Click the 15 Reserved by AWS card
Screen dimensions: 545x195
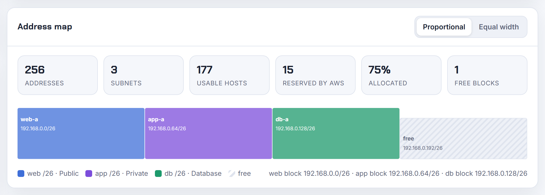315,75
